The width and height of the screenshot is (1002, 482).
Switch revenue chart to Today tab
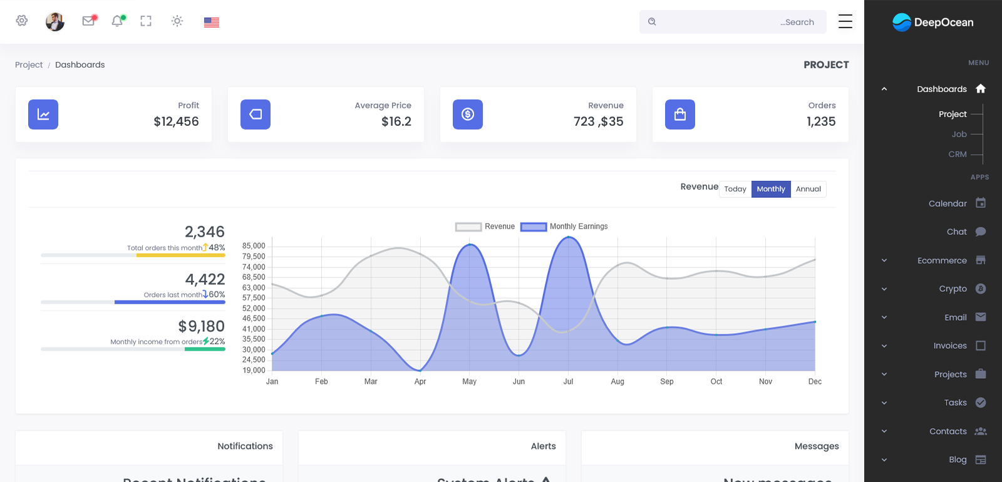pyautogui.click(x=735, y=189)
